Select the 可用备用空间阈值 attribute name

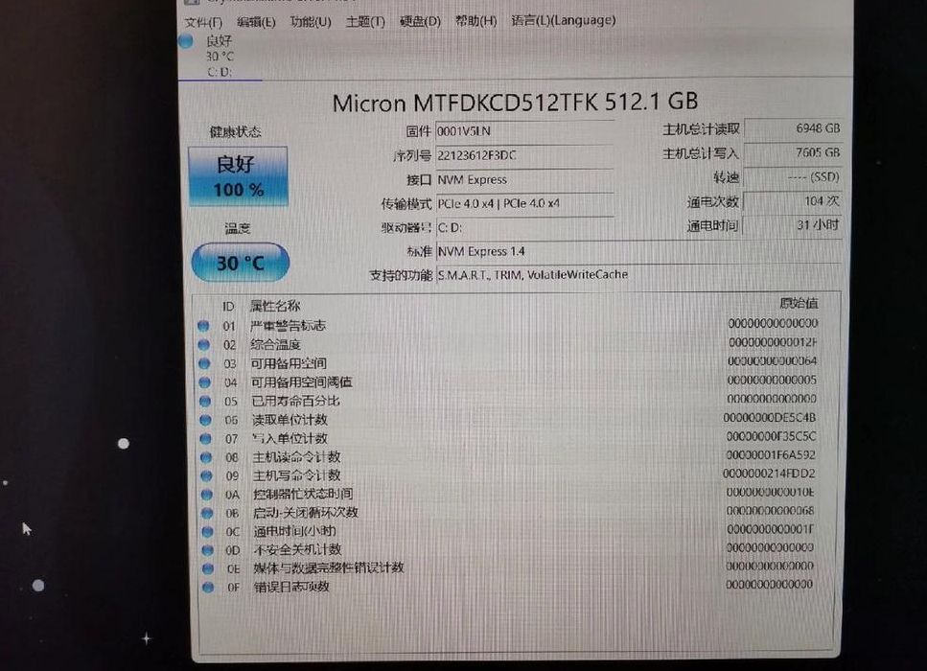302,382
